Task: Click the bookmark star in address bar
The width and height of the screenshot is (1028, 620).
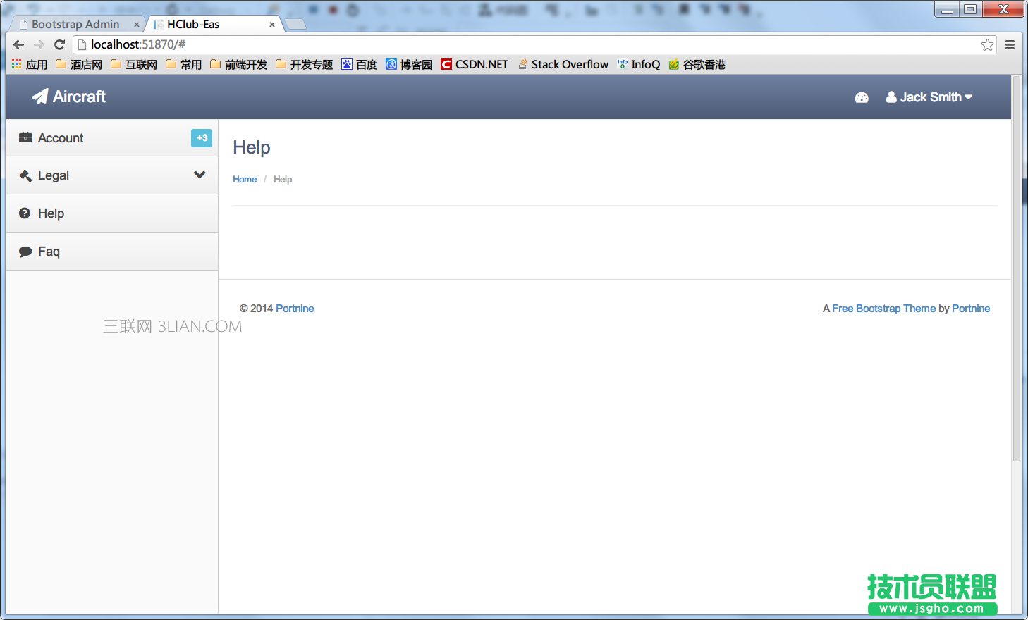Action: 987,44
